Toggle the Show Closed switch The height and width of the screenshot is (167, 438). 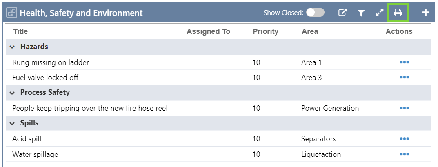click(315, 13)
